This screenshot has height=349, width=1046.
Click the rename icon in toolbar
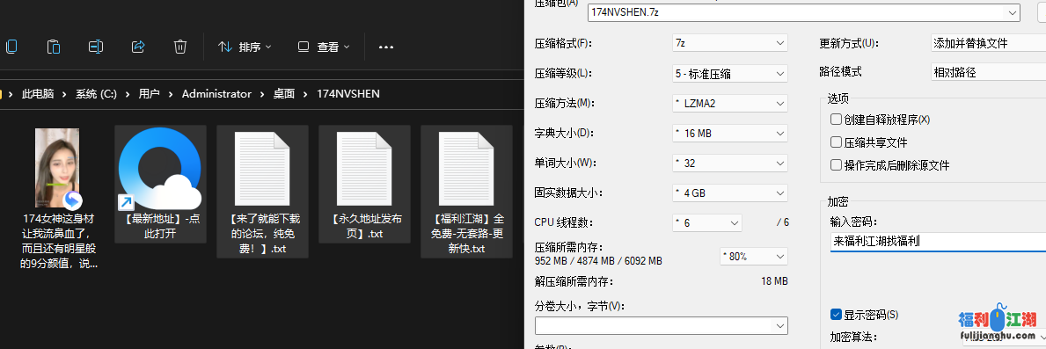click(96, 47)
